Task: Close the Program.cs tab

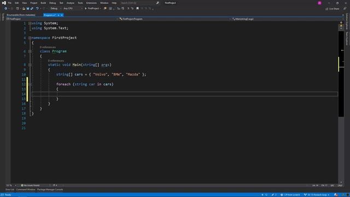Action: click(62, 15)
